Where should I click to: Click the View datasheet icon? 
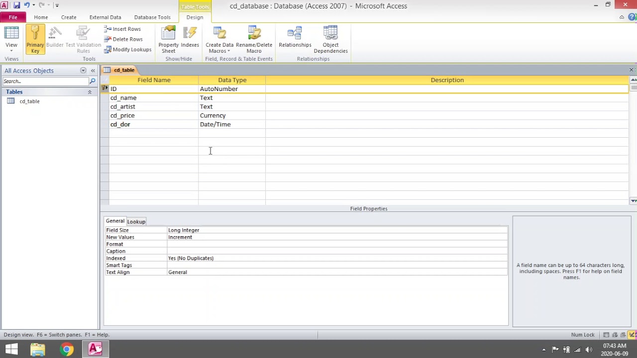pyautogui.click(x=11, y=33)
